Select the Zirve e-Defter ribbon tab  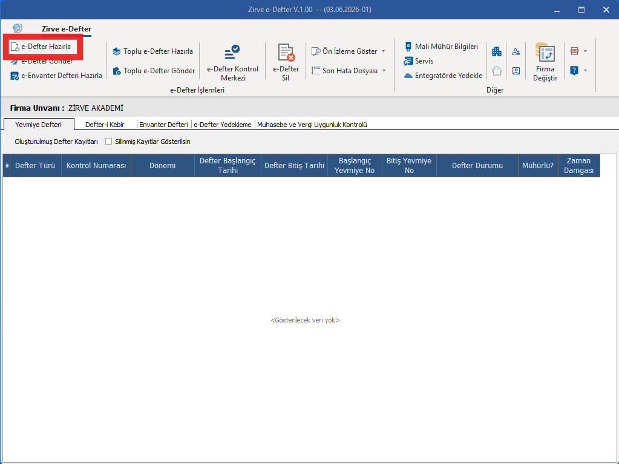coord(67,29)
